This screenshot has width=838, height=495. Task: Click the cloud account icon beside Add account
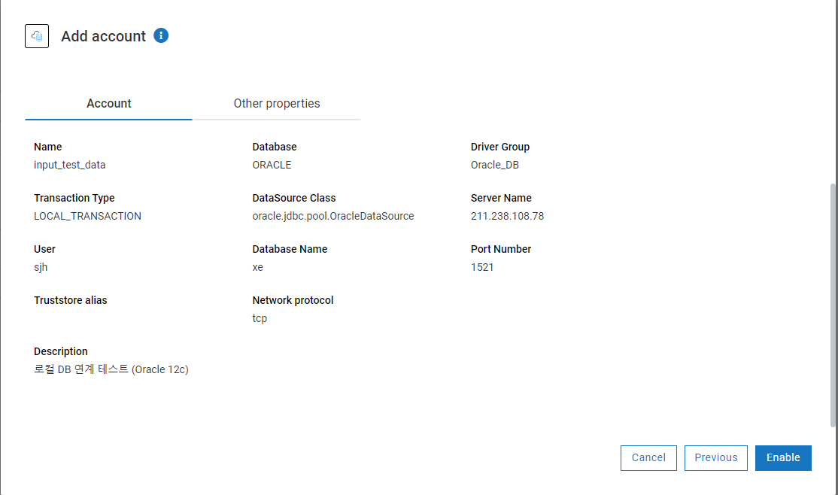tap(37, 36)
